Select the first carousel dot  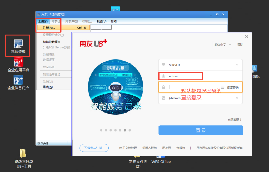pos(101,130)
